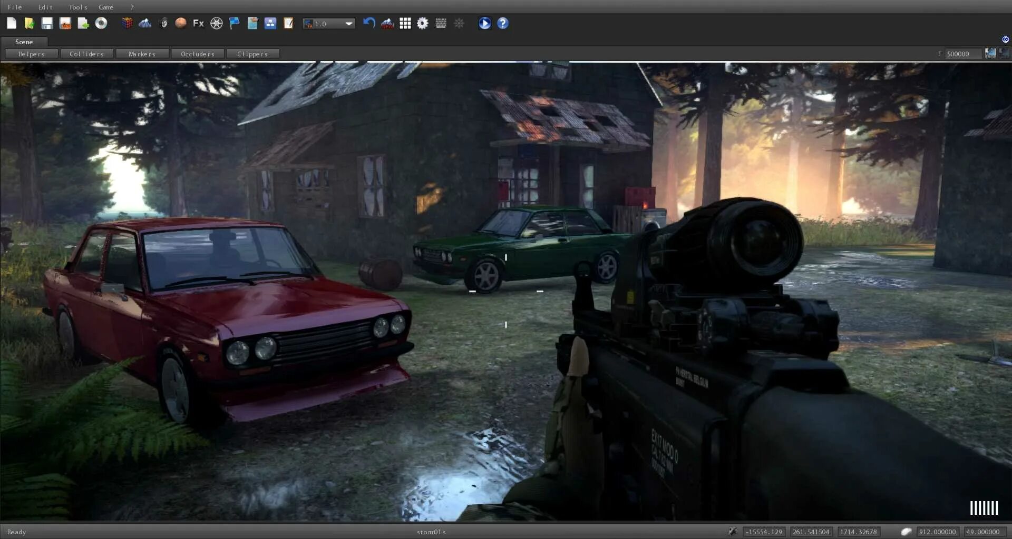Save the scene with the floppy disk icon

(x=47, y=23)
